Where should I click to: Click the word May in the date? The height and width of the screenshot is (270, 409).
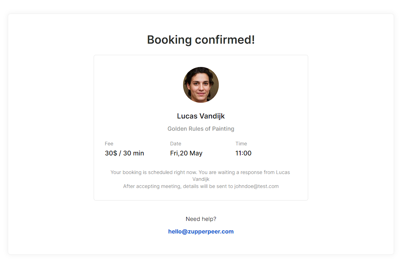pos(196,153)
